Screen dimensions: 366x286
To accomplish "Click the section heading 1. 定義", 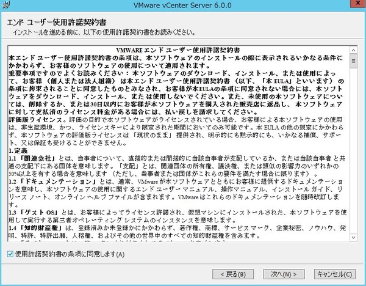I will click(x=18, y=150).
